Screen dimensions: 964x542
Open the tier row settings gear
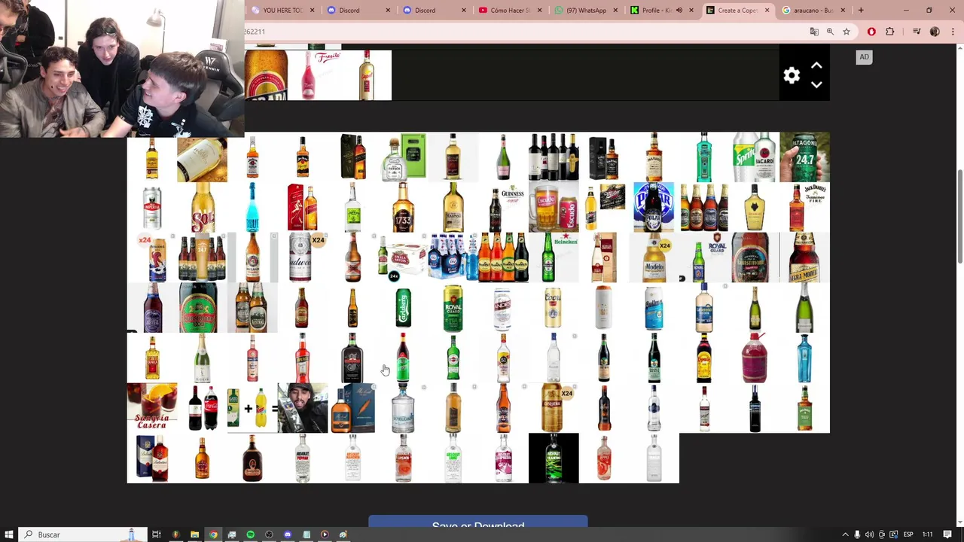tap(792, 75)
